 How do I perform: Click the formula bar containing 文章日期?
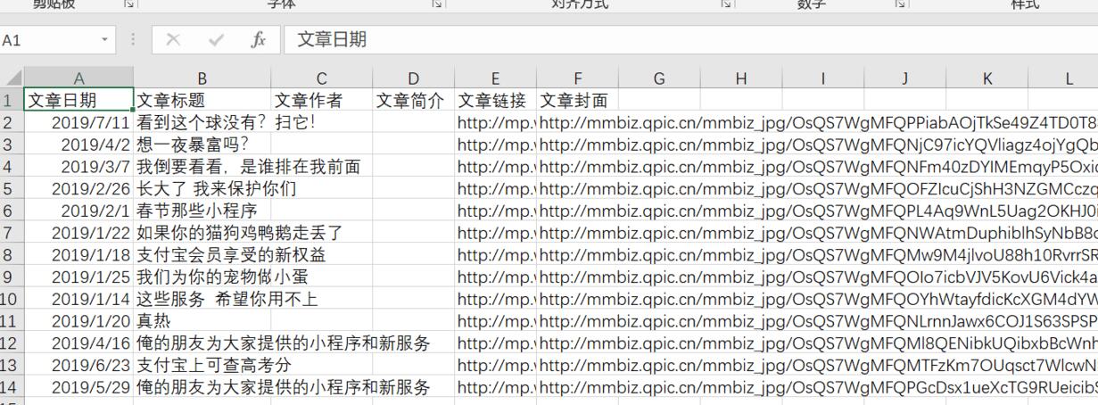click(690, 40)
